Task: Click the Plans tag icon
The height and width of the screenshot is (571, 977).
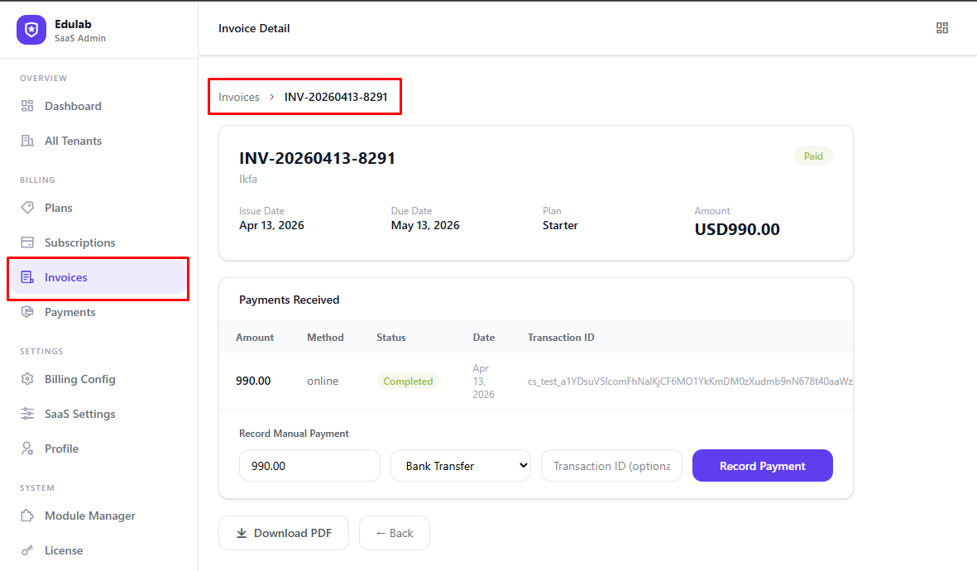Action: [29, 208]
